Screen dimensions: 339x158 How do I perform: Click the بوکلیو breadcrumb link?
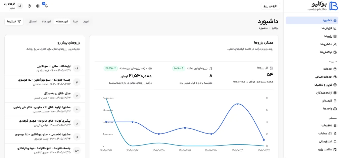click(x=274, y=28)
